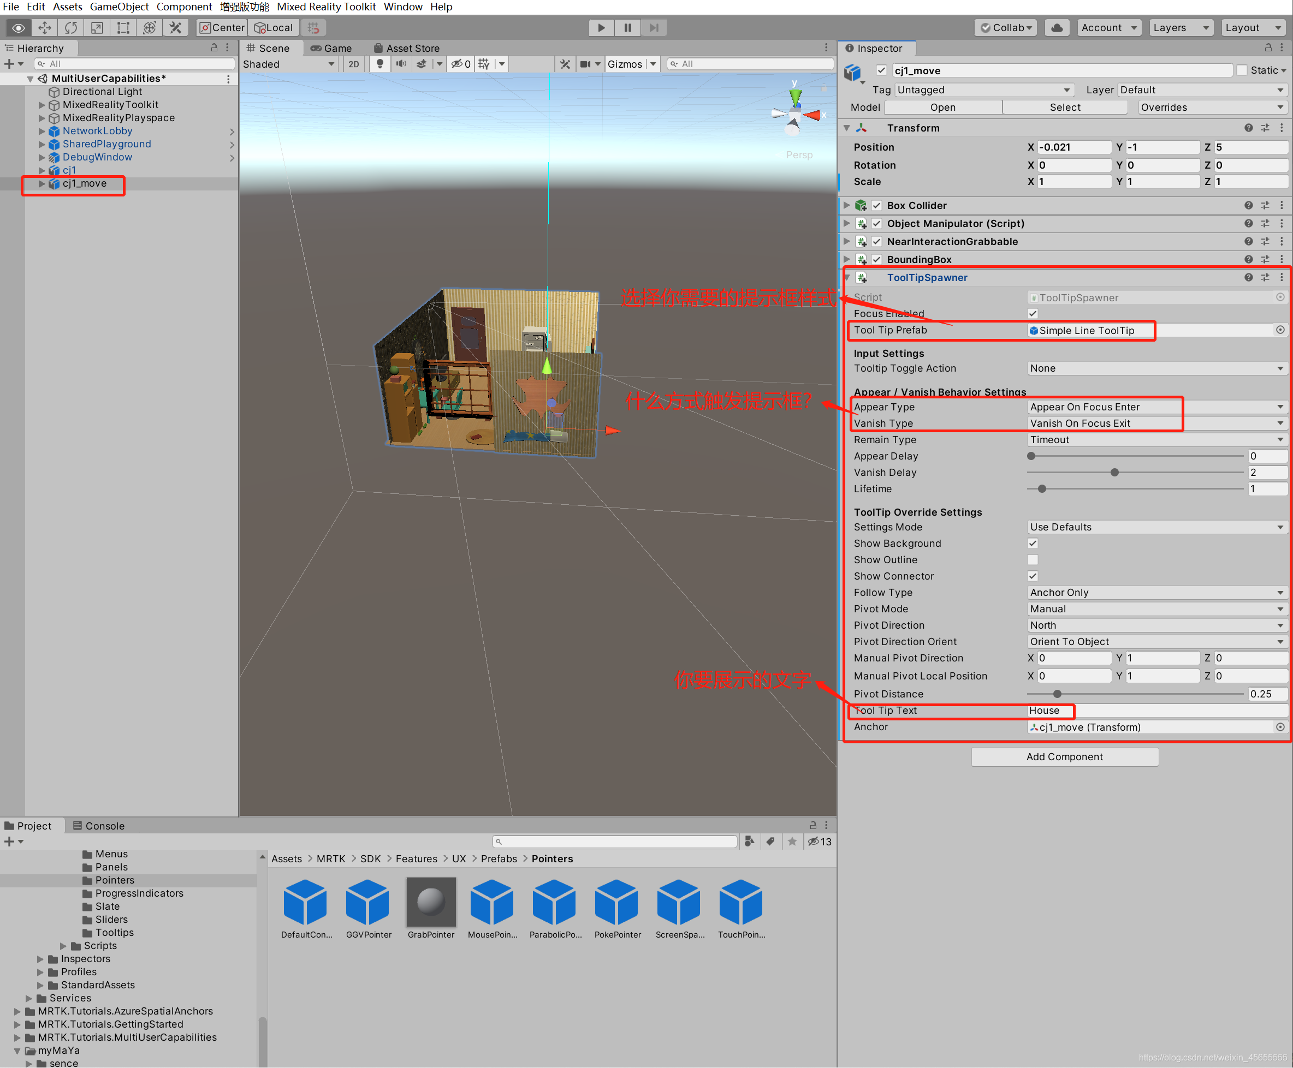Select the Rotate tool in toolbar
1293x1068 pixels.
tap(71, 28)
